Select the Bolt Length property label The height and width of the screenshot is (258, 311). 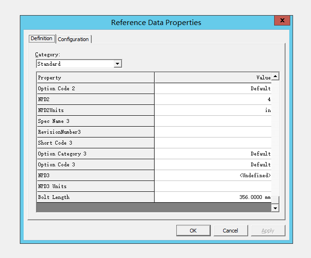pos(95,197)
